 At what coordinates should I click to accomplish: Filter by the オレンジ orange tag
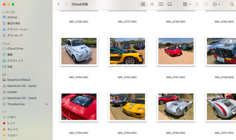12,129
